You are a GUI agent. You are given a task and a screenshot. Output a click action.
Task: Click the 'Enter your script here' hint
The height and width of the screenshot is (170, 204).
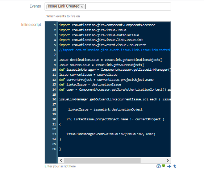[x=60, y=166]
